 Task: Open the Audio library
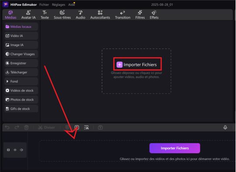point(80,15)
